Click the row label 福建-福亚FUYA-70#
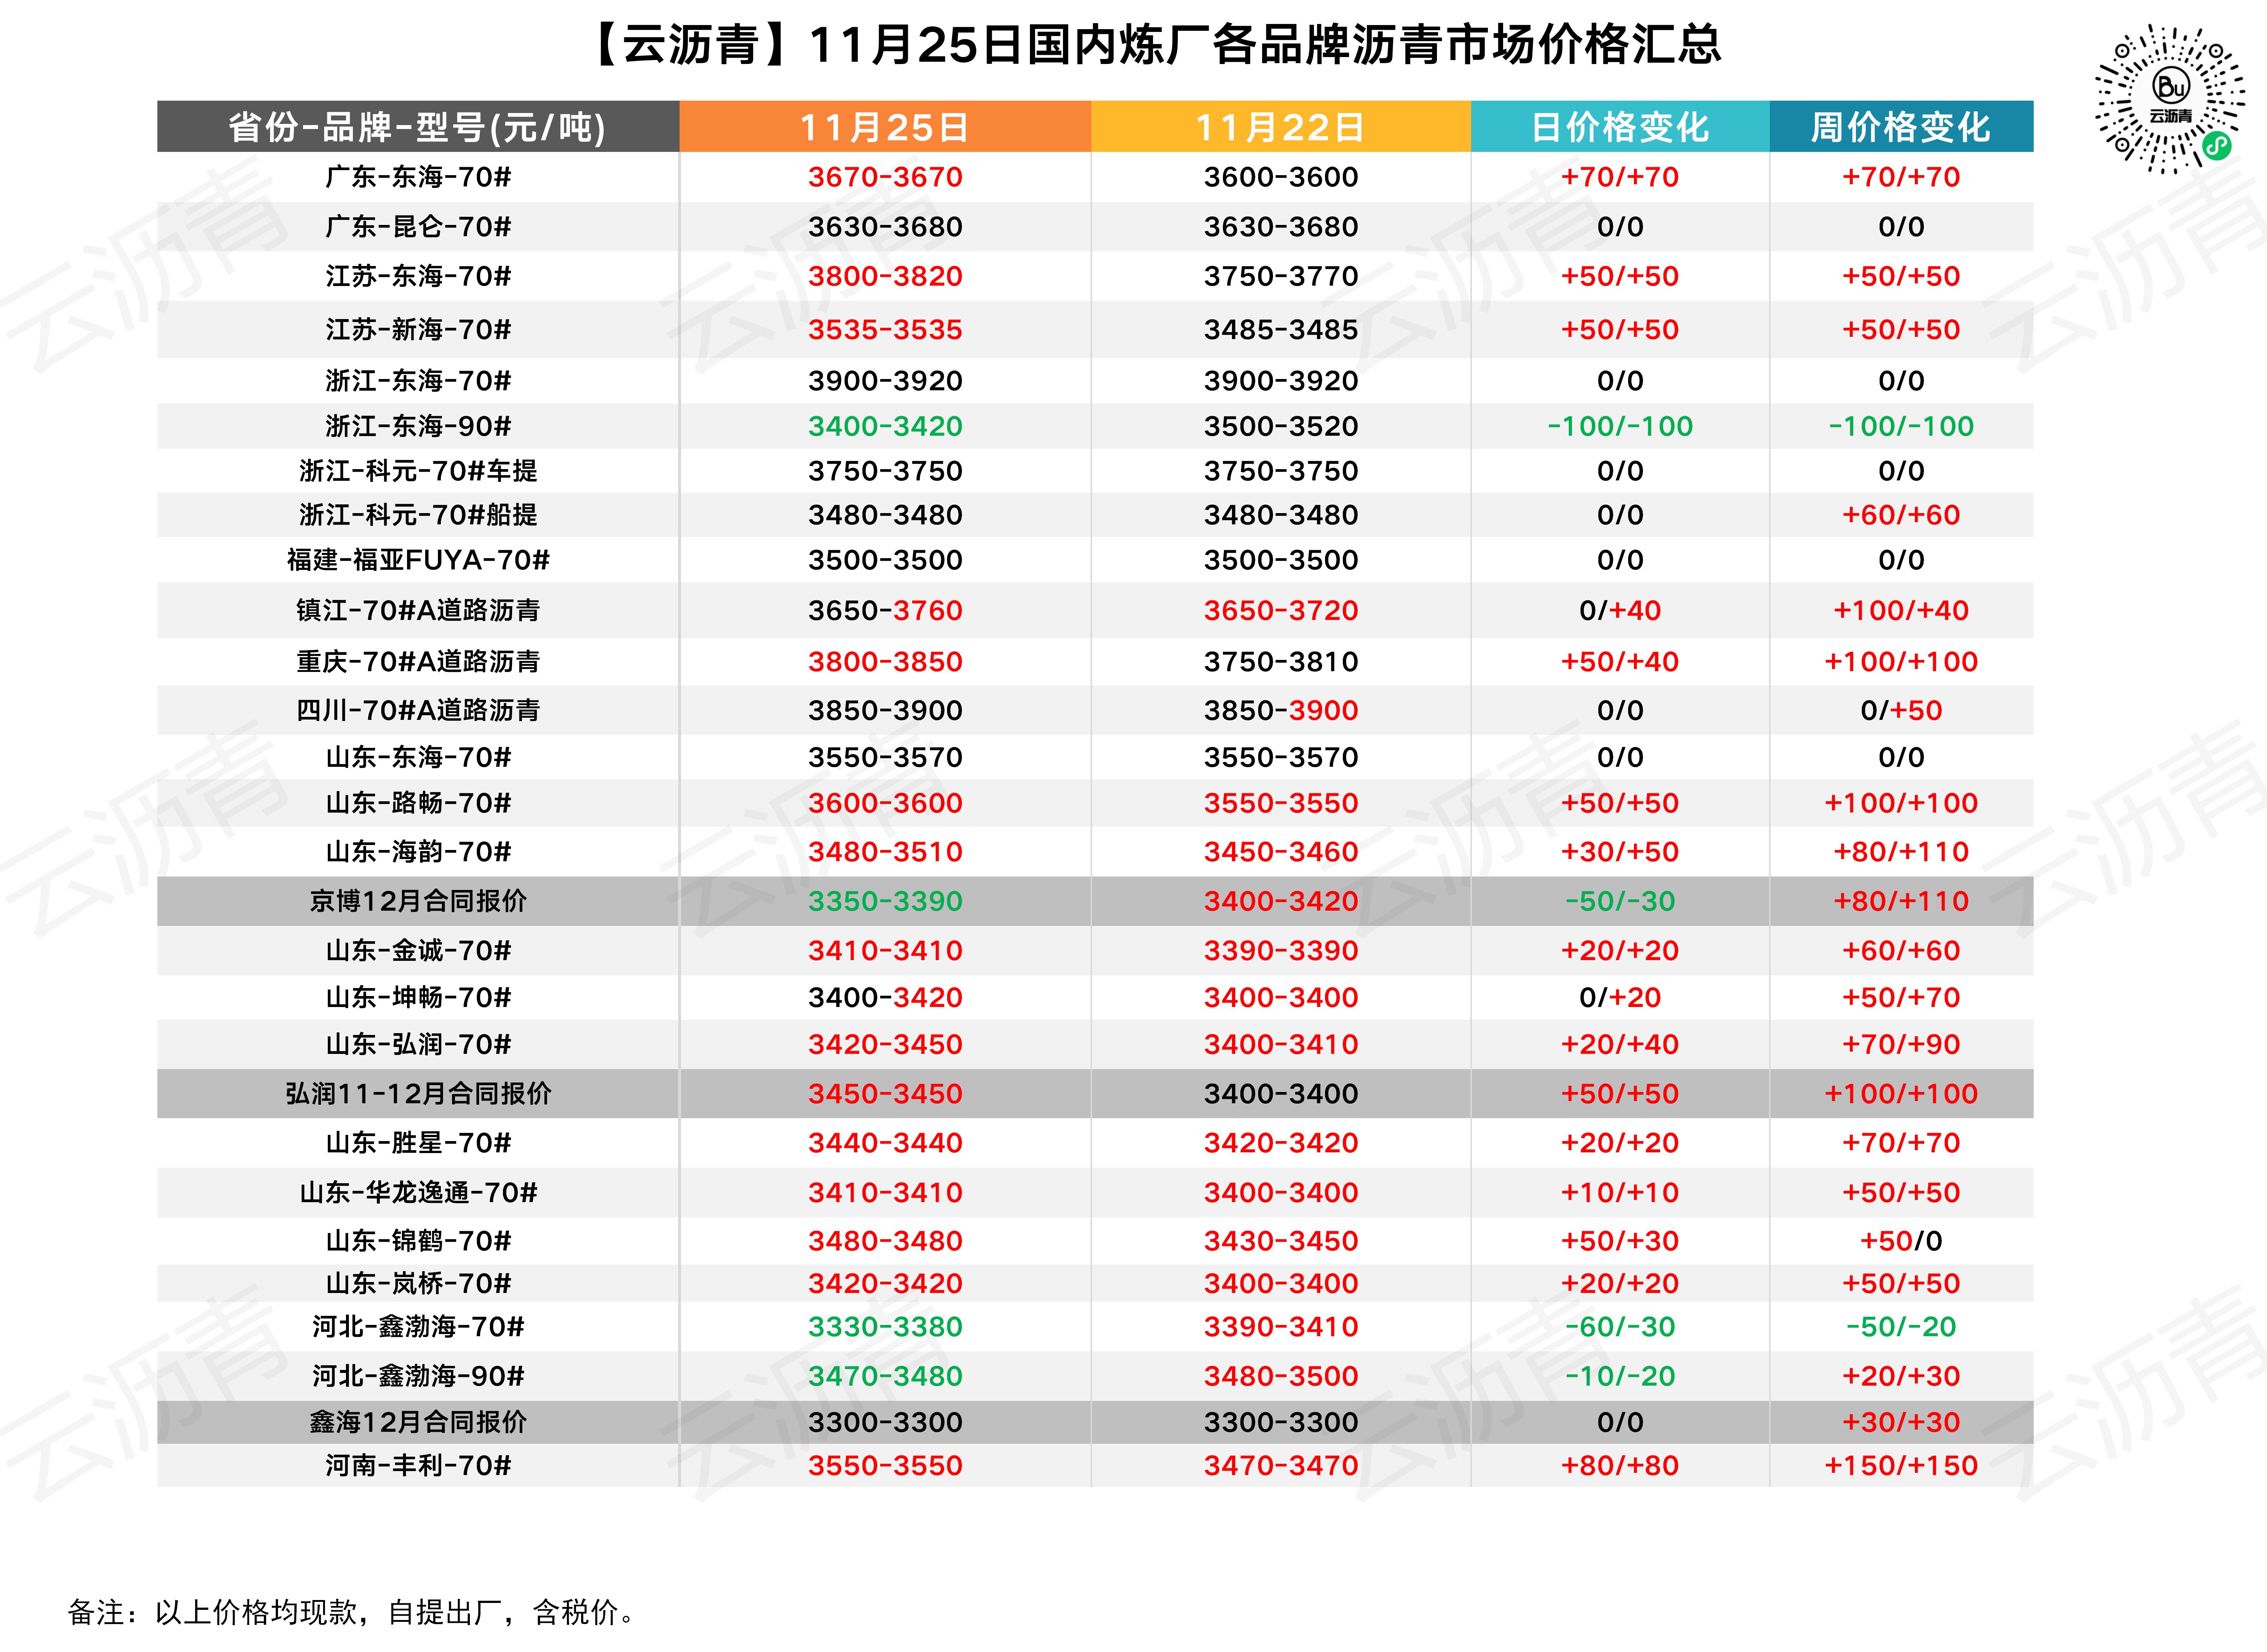This screenshot has height=1652, width=2267. [418, 560]
